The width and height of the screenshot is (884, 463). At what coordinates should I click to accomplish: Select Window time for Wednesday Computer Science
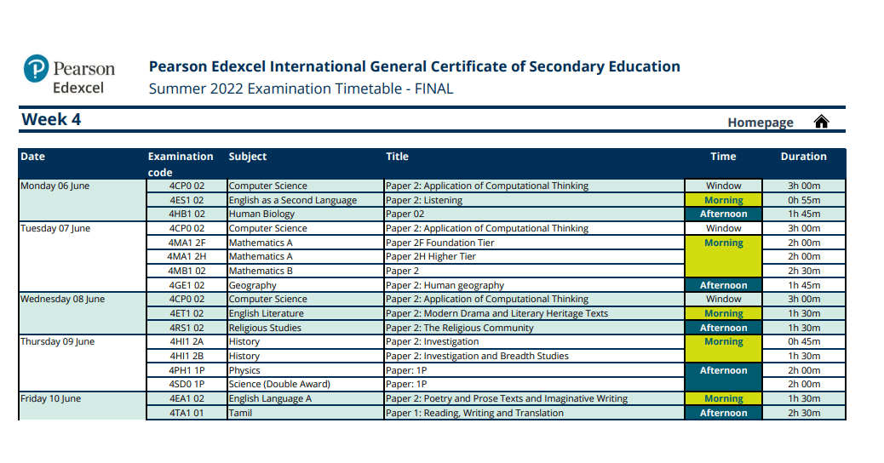723,300
